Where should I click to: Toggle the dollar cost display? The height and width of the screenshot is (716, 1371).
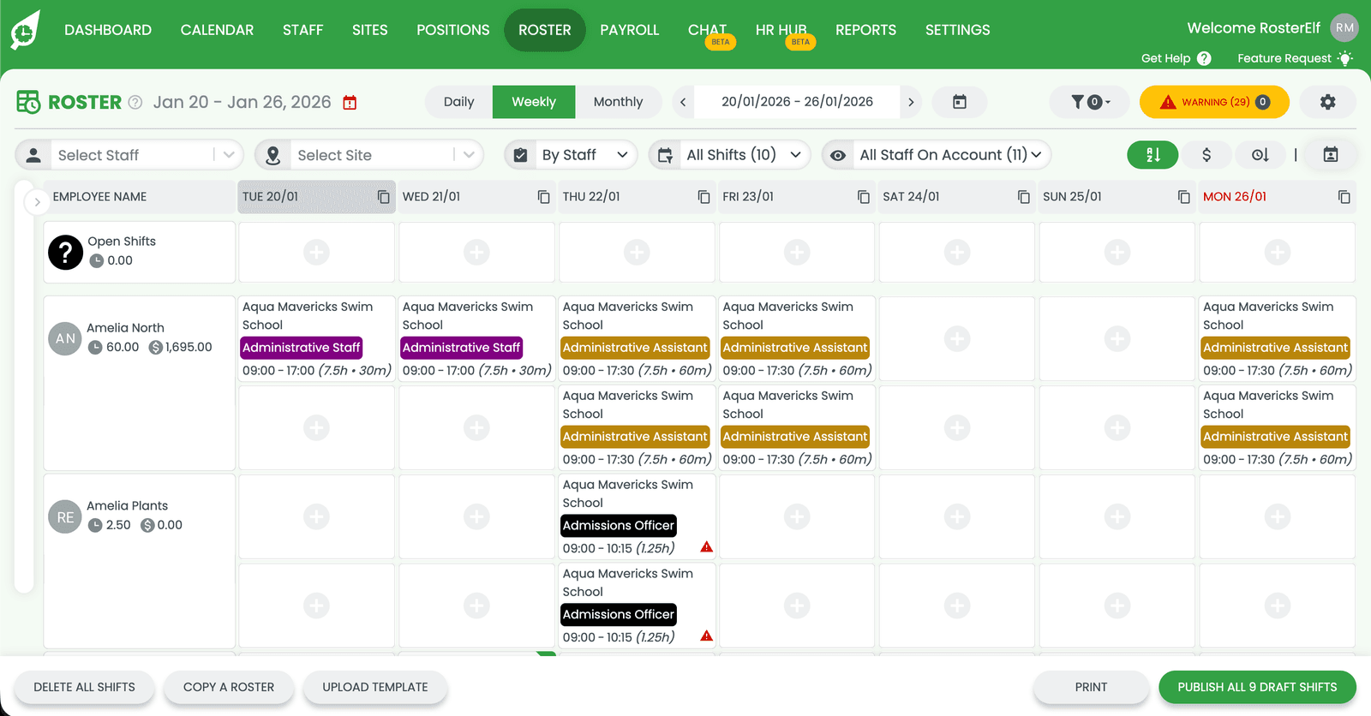(x=1206, y=155)
